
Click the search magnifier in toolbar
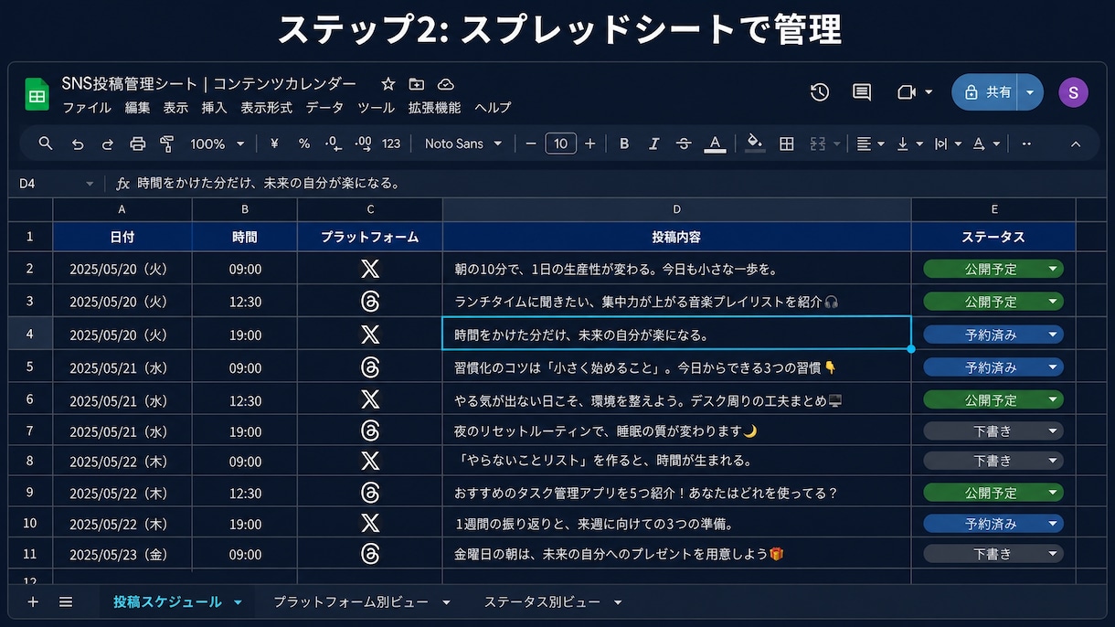[46, 143]
